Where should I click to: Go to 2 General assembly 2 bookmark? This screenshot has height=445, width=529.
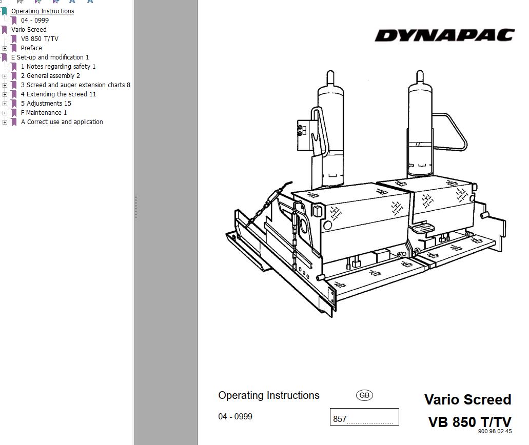(50, 76)
